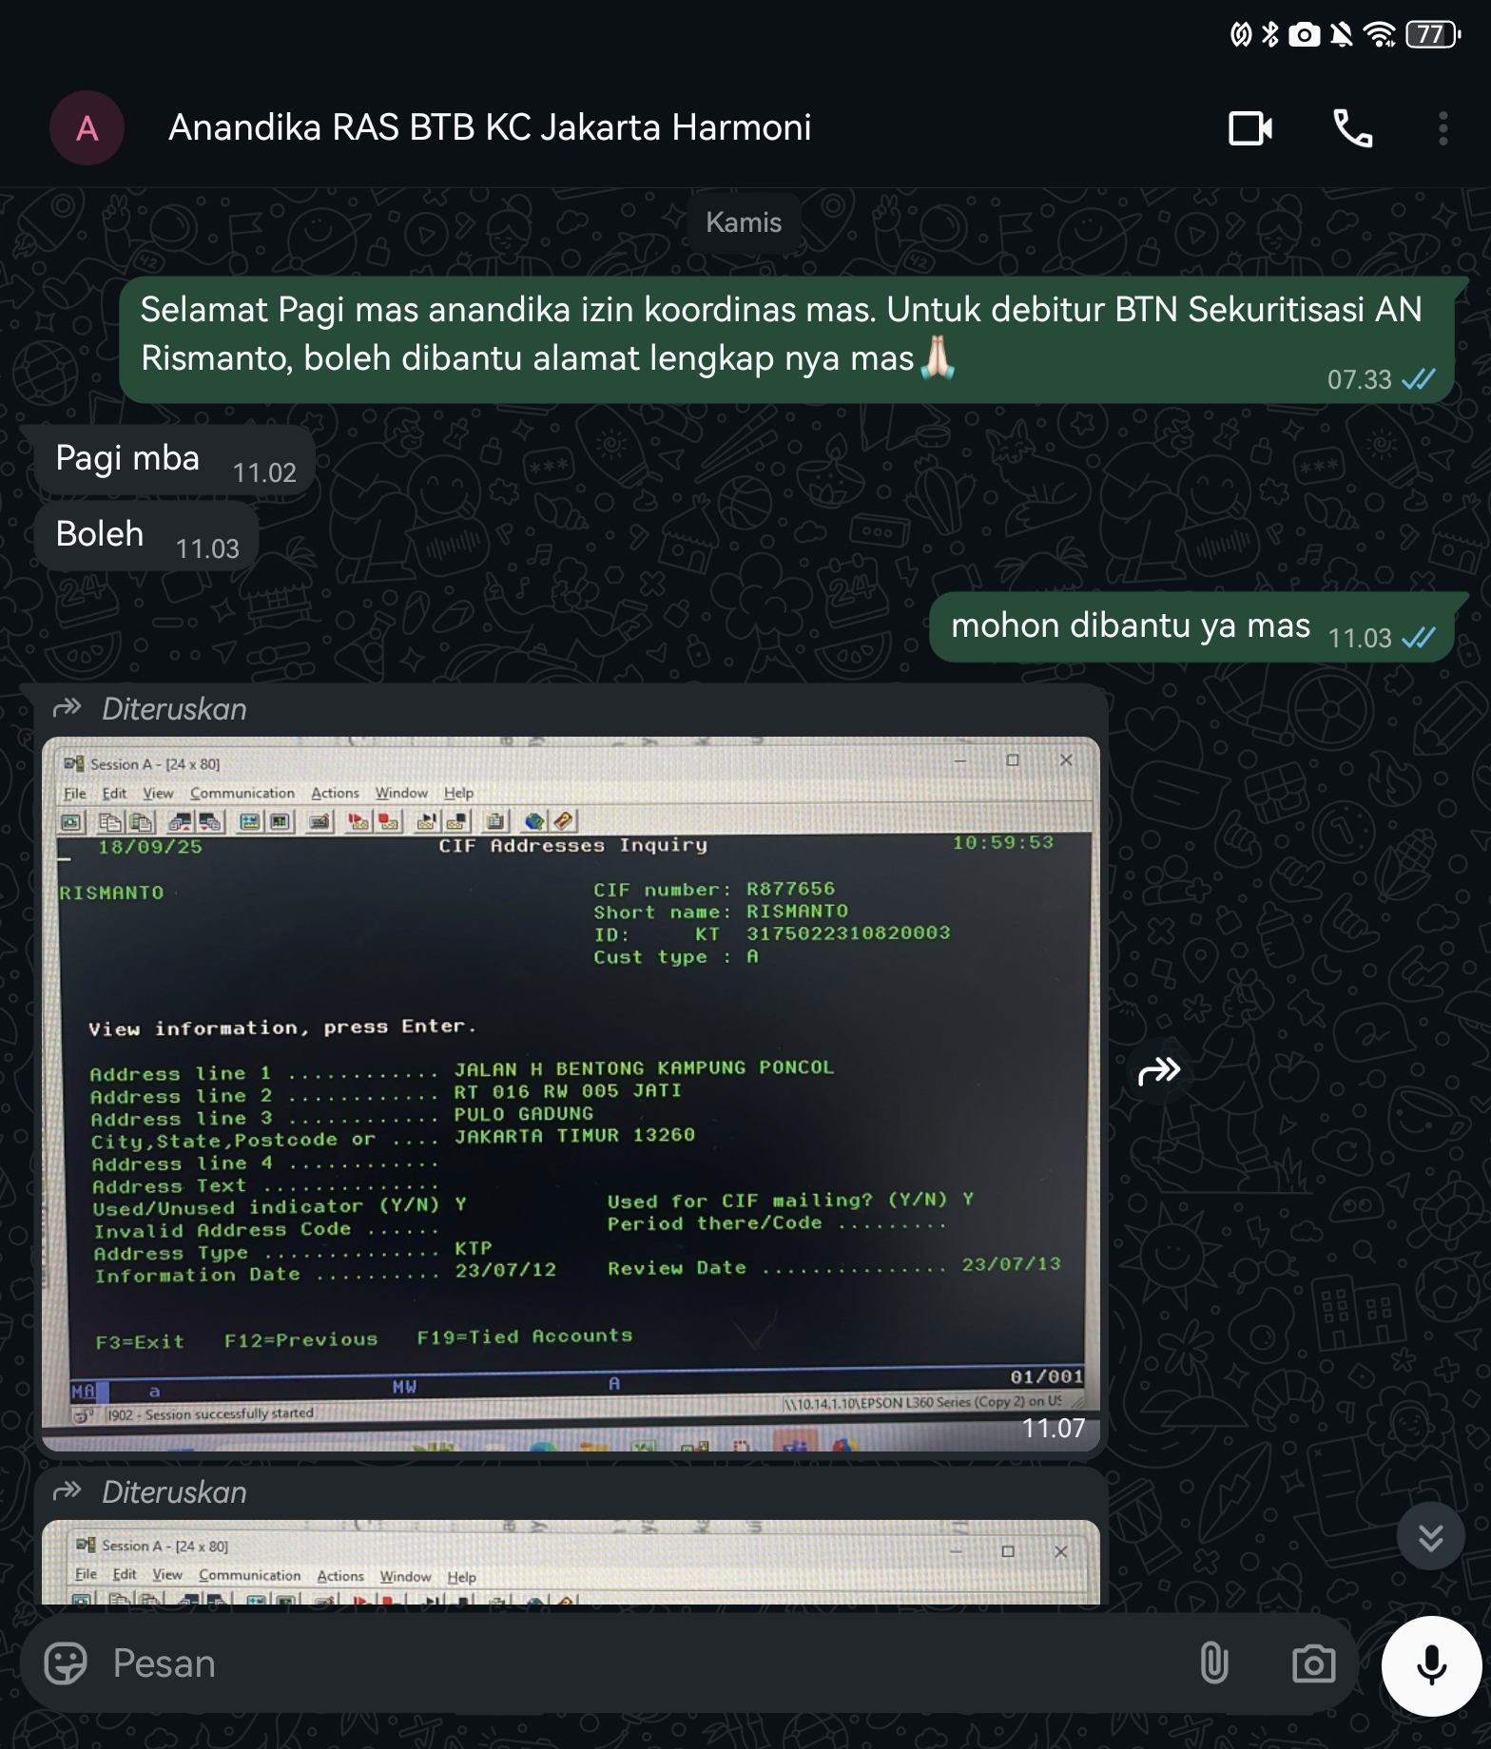The image size is (1491, 1749).
Task: Open the emoji sticker picker
Action: coord(66,1663)
